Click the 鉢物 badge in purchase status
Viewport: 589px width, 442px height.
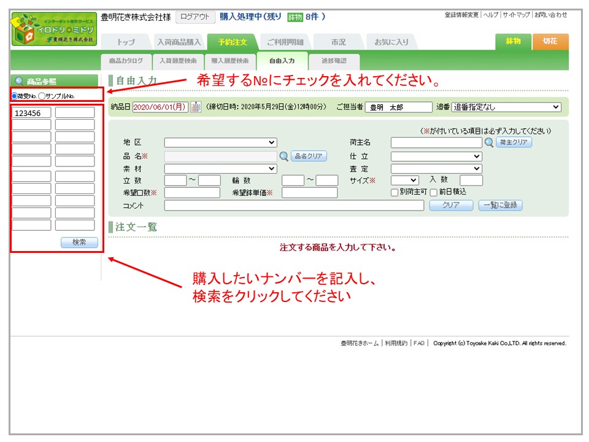(x=295, y=17)
